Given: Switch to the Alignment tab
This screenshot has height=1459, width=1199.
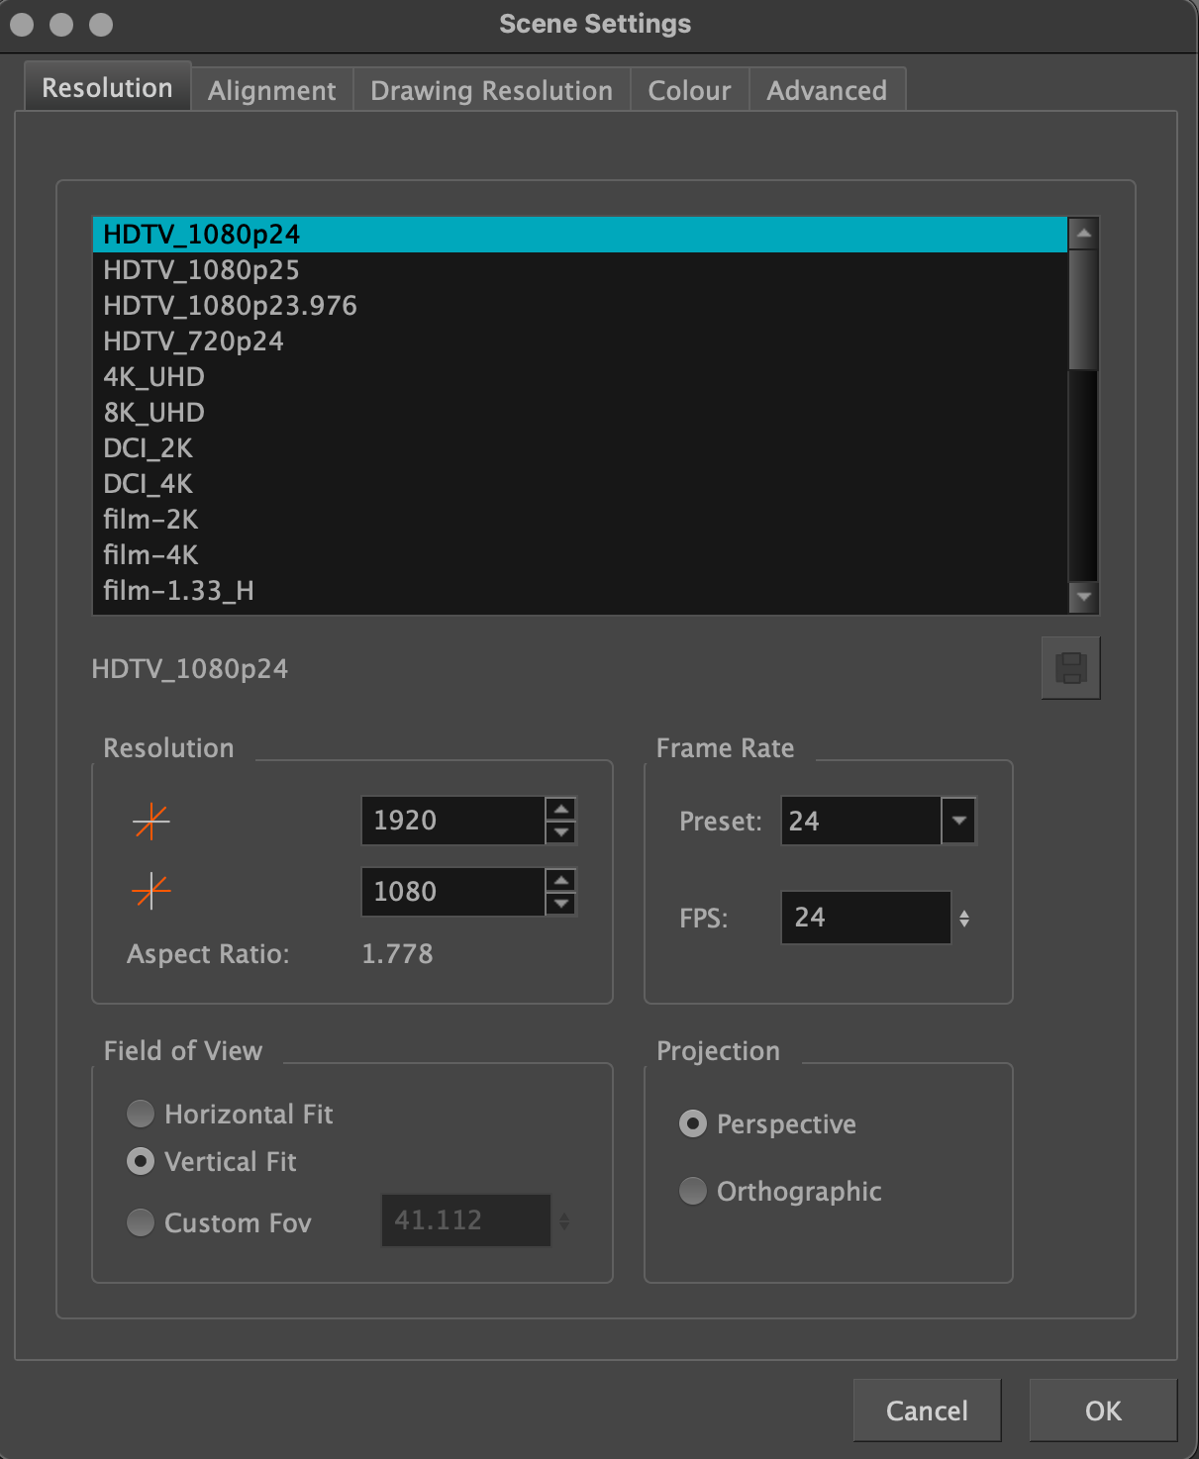Looking at the screenshot, I should pyautogui.click(x=272, y=90).
